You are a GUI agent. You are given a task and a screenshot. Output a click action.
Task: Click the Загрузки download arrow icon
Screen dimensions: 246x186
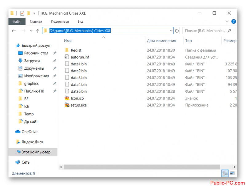[20, 60]
